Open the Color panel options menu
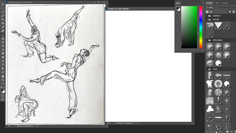The height and width of the screenshot is (133, 236). [x=203, y=3]
